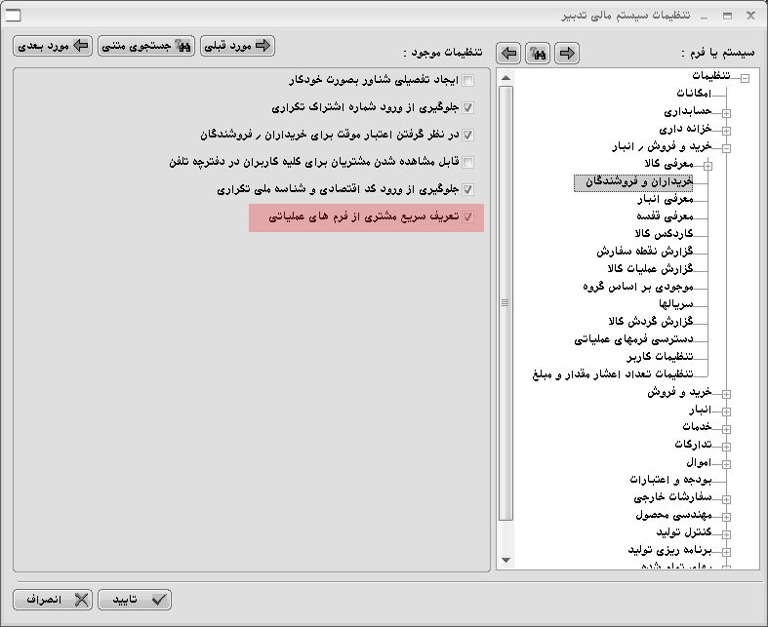
Task: Click the مورد قبلی (previous item) button
Action: (236, 46)
